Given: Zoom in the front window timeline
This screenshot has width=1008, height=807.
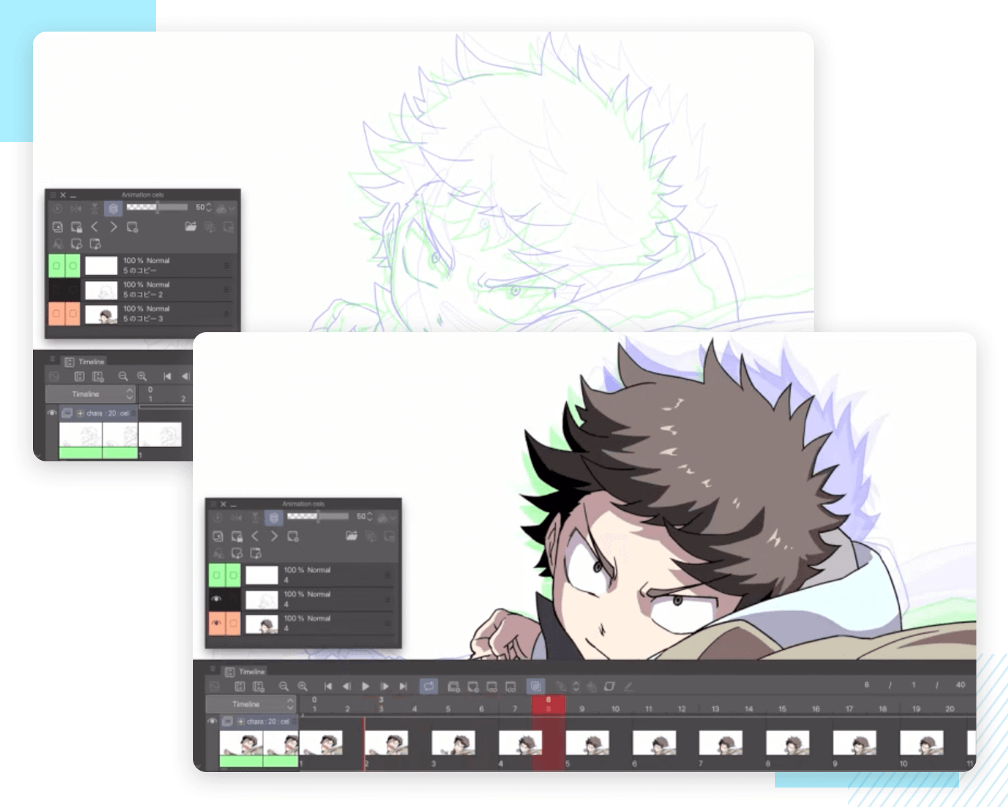Looking at the screenshot, I should [x=303, y=687].
